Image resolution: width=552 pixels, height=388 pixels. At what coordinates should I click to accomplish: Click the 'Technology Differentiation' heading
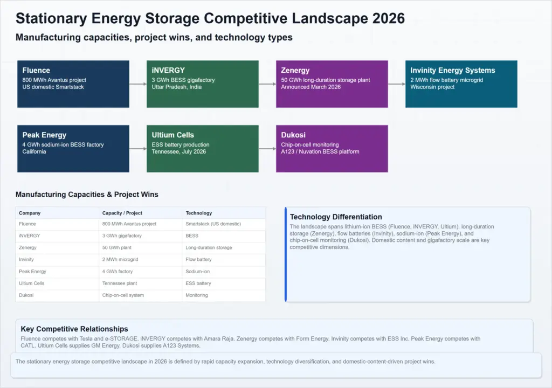(x=336, y=217)
